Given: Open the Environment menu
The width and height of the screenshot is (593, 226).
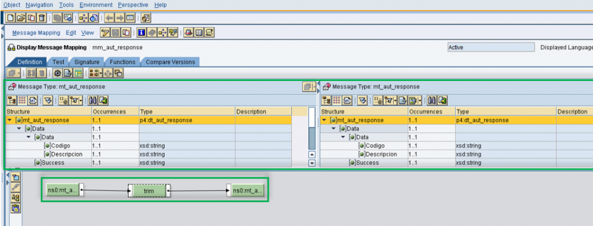Looking at the screenshot, I should [x=96, y=5].
